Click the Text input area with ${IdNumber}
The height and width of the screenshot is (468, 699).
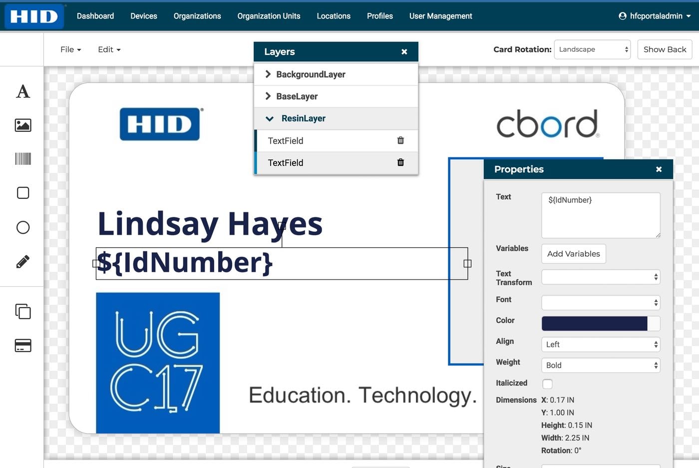point(601,215)
